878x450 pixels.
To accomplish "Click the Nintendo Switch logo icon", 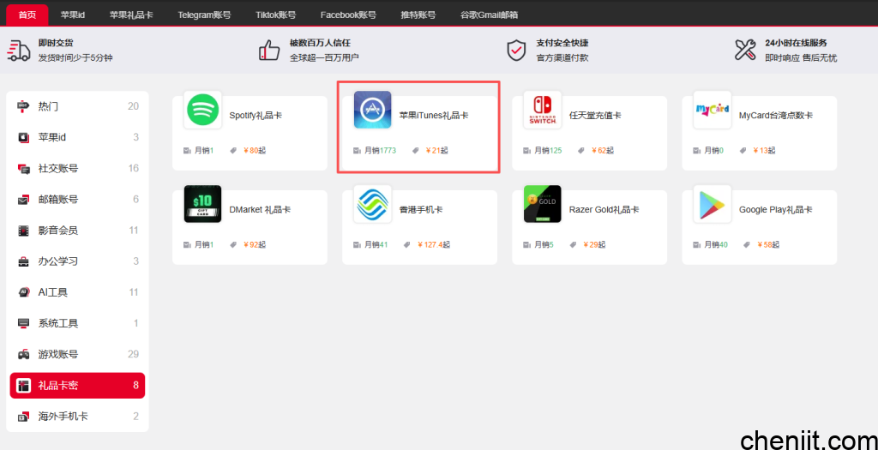I will 542,110.
